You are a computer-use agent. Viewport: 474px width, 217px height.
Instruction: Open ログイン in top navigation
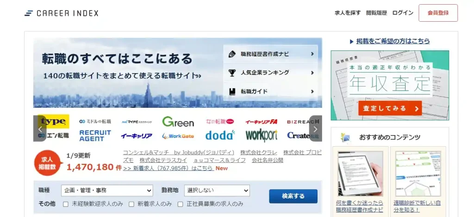(x=403, y=13)
